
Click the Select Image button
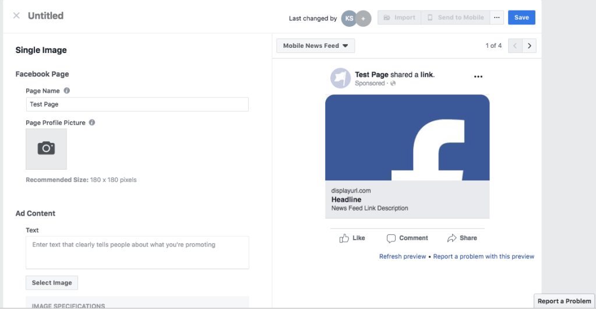coord(52,283)
